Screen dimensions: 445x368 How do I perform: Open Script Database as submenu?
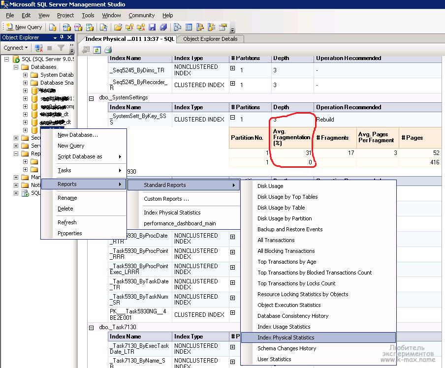pos(84,156)
